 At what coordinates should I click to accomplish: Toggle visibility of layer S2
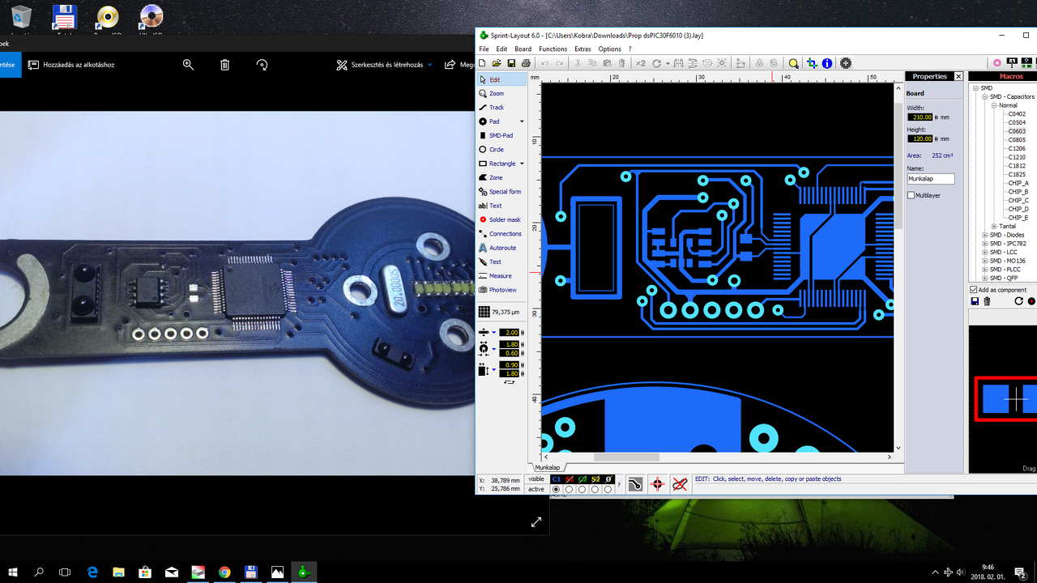[595, 479]
